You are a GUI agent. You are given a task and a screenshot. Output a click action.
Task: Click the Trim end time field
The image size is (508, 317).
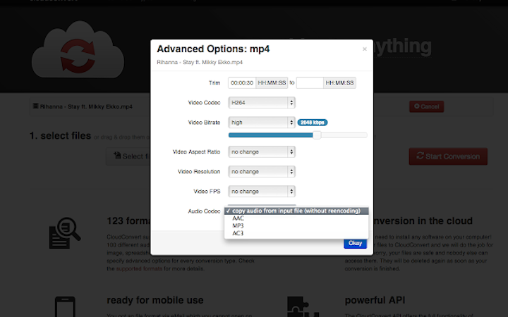coord(310,83)
